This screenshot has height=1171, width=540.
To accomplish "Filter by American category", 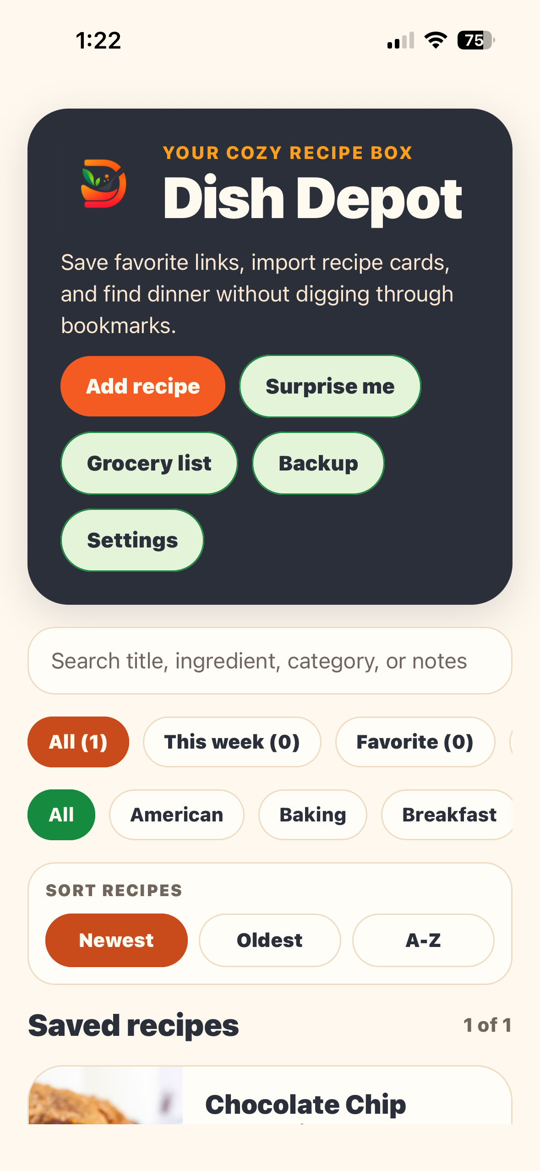I will [x=177, y=815].
